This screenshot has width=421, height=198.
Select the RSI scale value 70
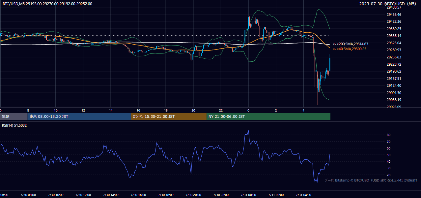388,142
